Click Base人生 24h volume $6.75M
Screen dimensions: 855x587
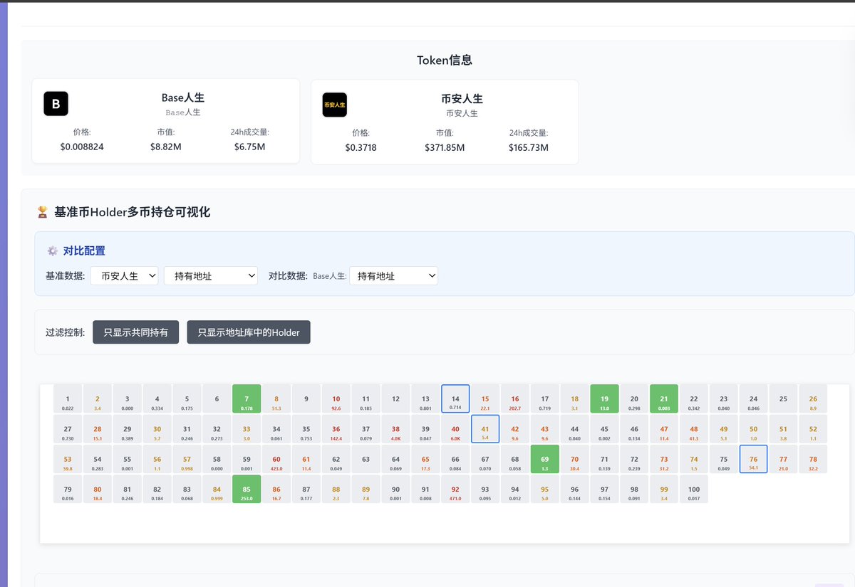click(x=249, y=147)
